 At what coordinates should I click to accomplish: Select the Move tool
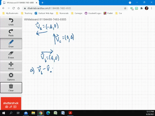tap(11, 66)
